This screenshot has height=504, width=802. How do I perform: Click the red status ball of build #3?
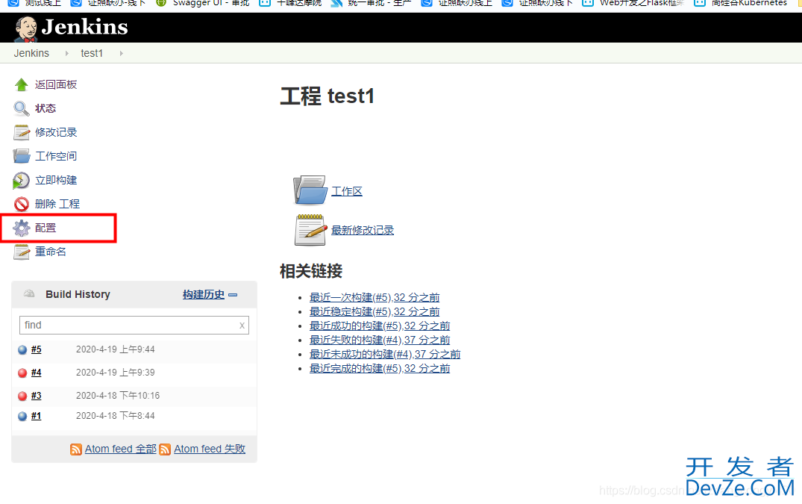coord(22,396)
